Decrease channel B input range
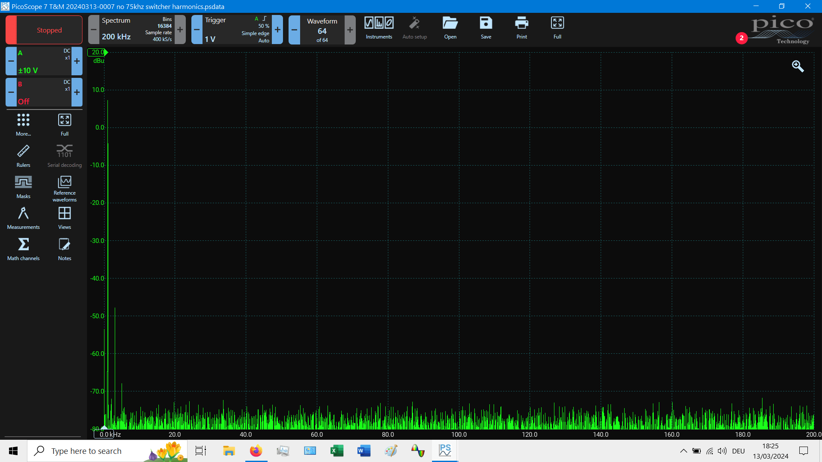This screenshot has width=822, height=462. pos(11,92)
